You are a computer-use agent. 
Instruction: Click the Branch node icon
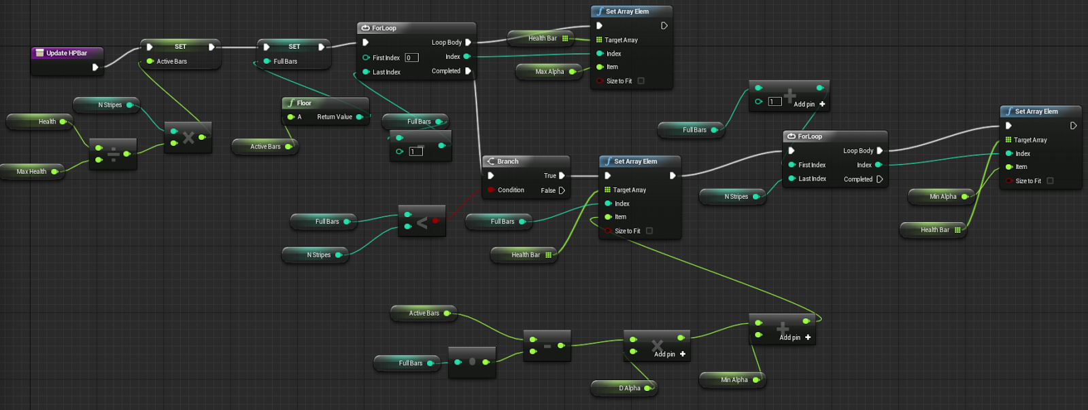tap(491, 162)
